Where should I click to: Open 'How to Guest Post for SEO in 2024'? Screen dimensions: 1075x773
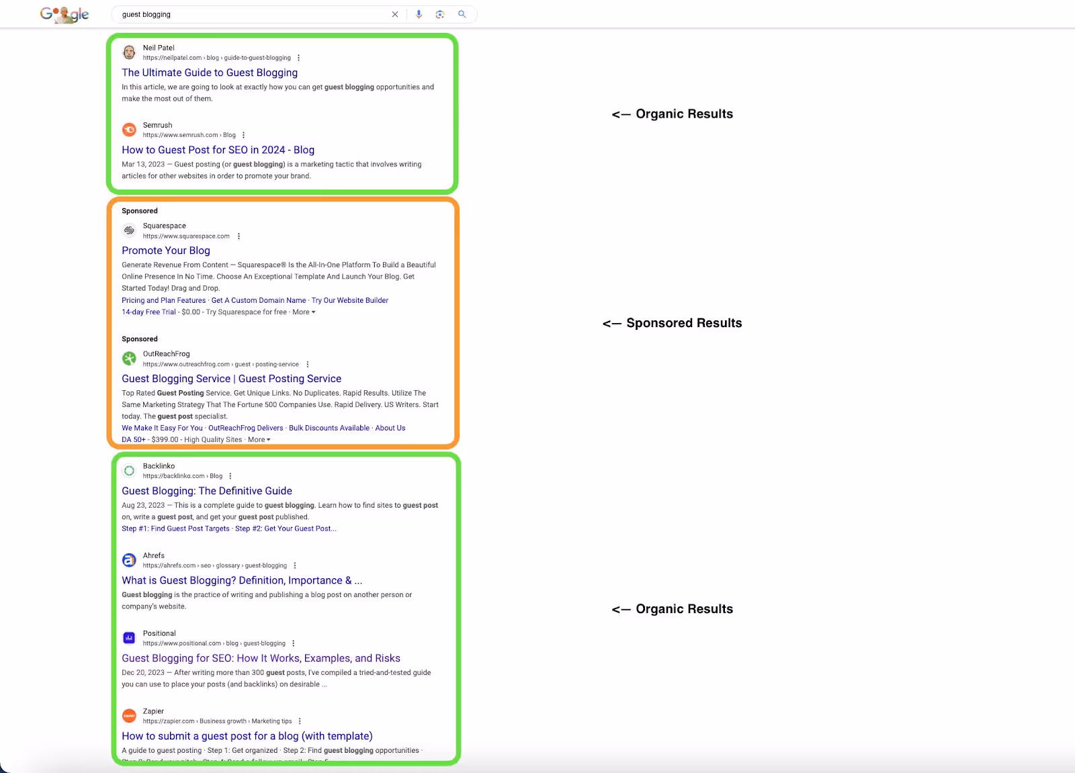(x=218, y=150)
